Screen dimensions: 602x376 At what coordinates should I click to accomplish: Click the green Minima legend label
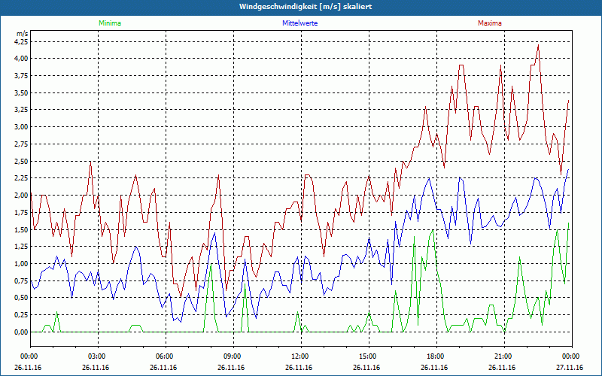point(110,23)
